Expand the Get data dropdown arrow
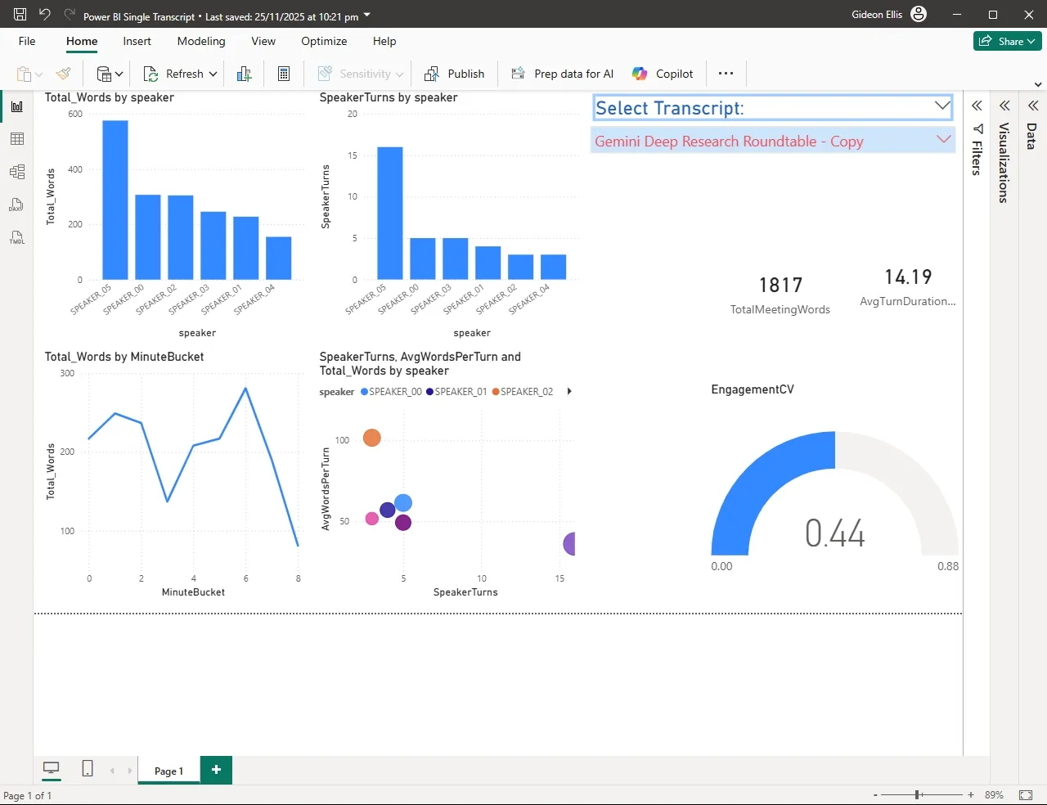The image size is (1047, 805). (x=119, y=74)
